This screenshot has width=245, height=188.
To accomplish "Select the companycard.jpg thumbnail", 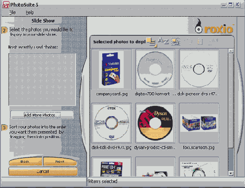I will (x=111, y=69).
